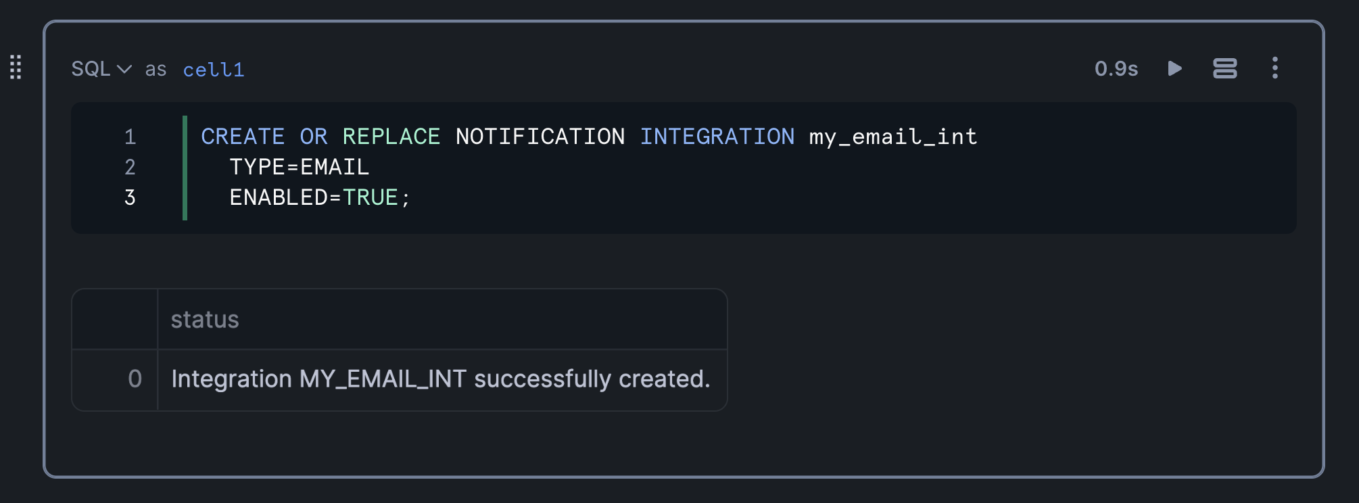The width and height of the screenshot is (1359, 503).
Task: Run the SQL cell with play button
Action: [1174, 68]
